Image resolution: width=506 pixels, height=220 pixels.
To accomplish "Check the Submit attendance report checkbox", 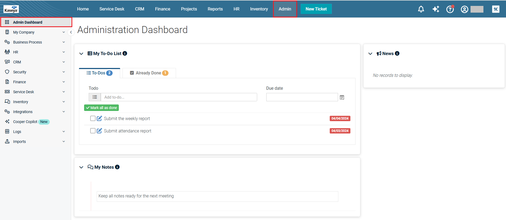I will coord(93,131).
